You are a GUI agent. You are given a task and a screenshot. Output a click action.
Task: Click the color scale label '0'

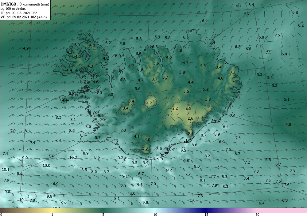point(1,215)
